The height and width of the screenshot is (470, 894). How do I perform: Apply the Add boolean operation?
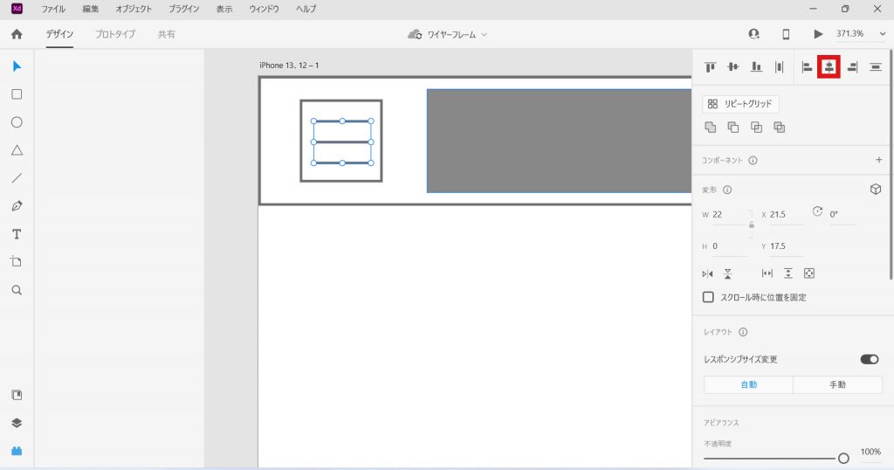[711, 128]
